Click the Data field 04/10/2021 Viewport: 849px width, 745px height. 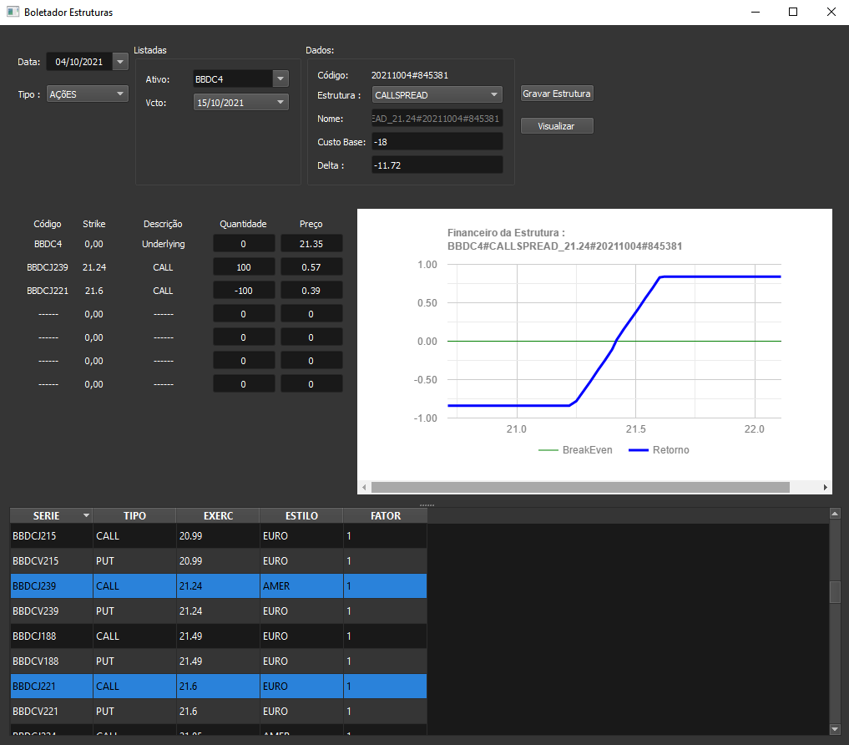[79, 62]
